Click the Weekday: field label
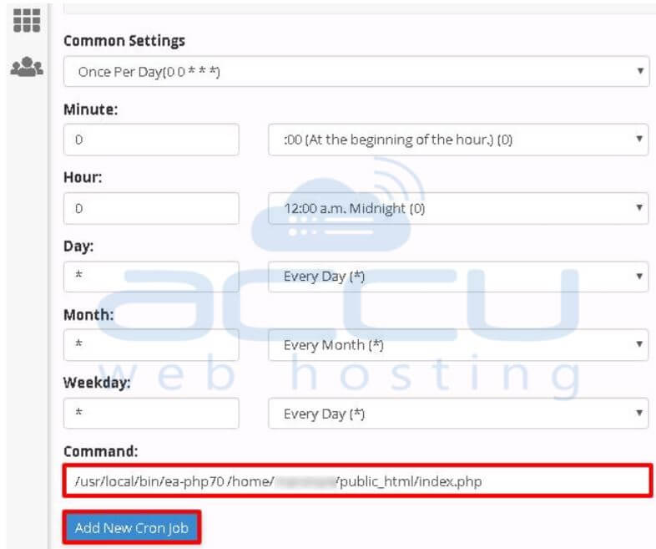 click(x=94, y=384)
